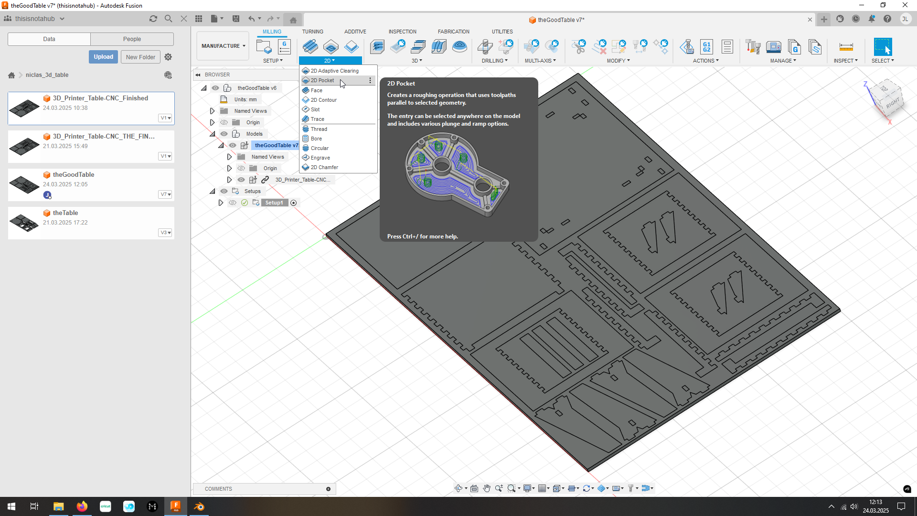Choose 2D Chamfer operation
Viewport: 917px width, 516px height.
click(338, 167)
